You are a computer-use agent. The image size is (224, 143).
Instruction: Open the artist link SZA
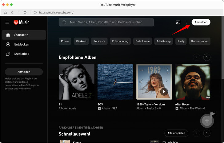115,108
